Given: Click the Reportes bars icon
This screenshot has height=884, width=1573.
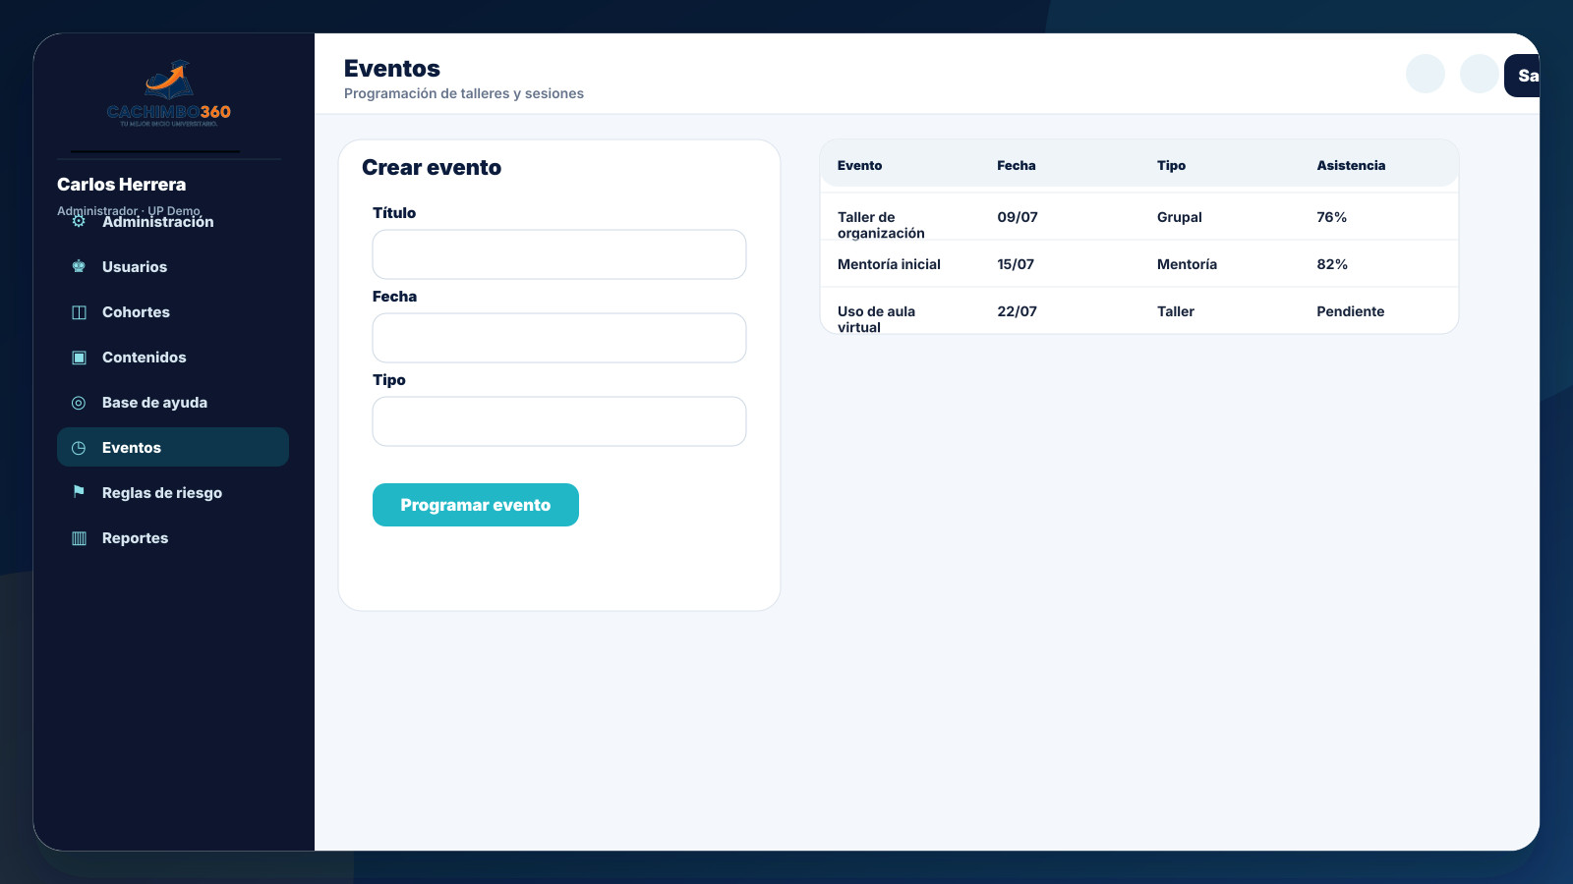Looking at the screenshot, I should [79, 538].
